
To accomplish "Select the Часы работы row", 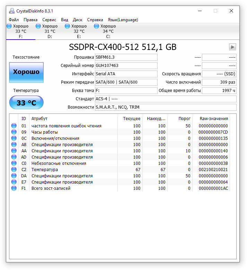I will click(120, 132).
